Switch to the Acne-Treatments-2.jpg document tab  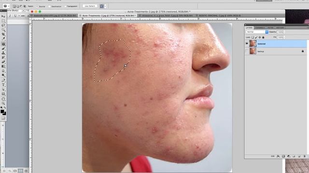click(x=108, y=15)
